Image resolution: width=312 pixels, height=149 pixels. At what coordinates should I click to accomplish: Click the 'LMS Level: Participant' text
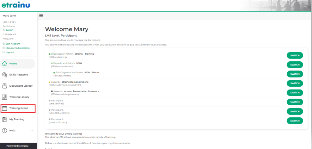(61, 36)
